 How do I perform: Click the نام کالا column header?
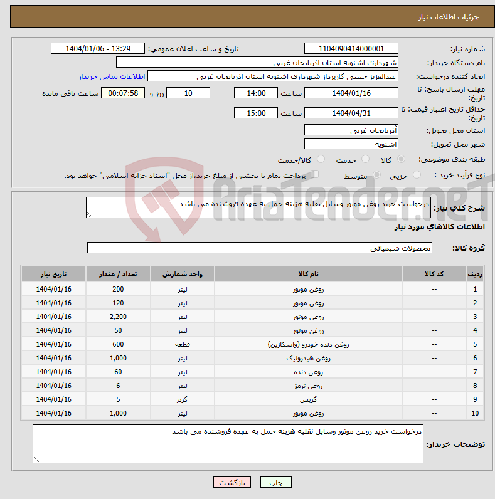point(308,274)
